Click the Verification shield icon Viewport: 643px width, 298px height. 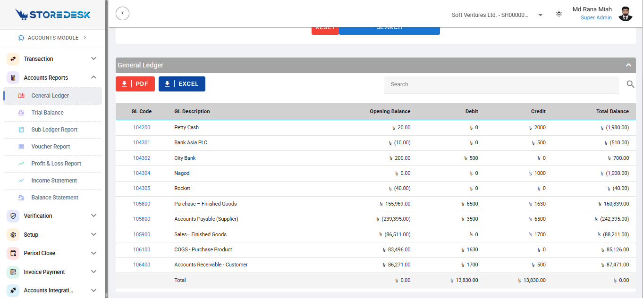(13, 216)
